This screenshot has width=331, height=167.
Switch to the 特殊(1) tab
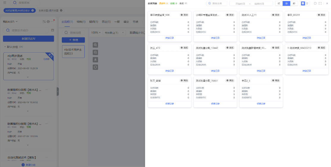[81, 22]
